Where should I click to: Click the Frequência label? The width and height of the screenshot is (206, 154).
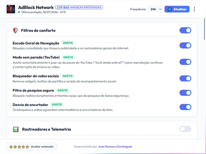138,9
